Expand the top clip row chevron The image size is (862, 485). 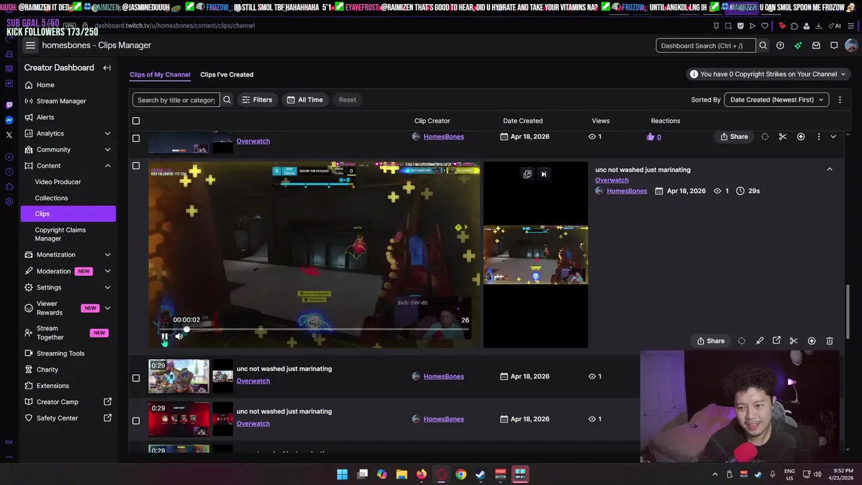point(833,137)
